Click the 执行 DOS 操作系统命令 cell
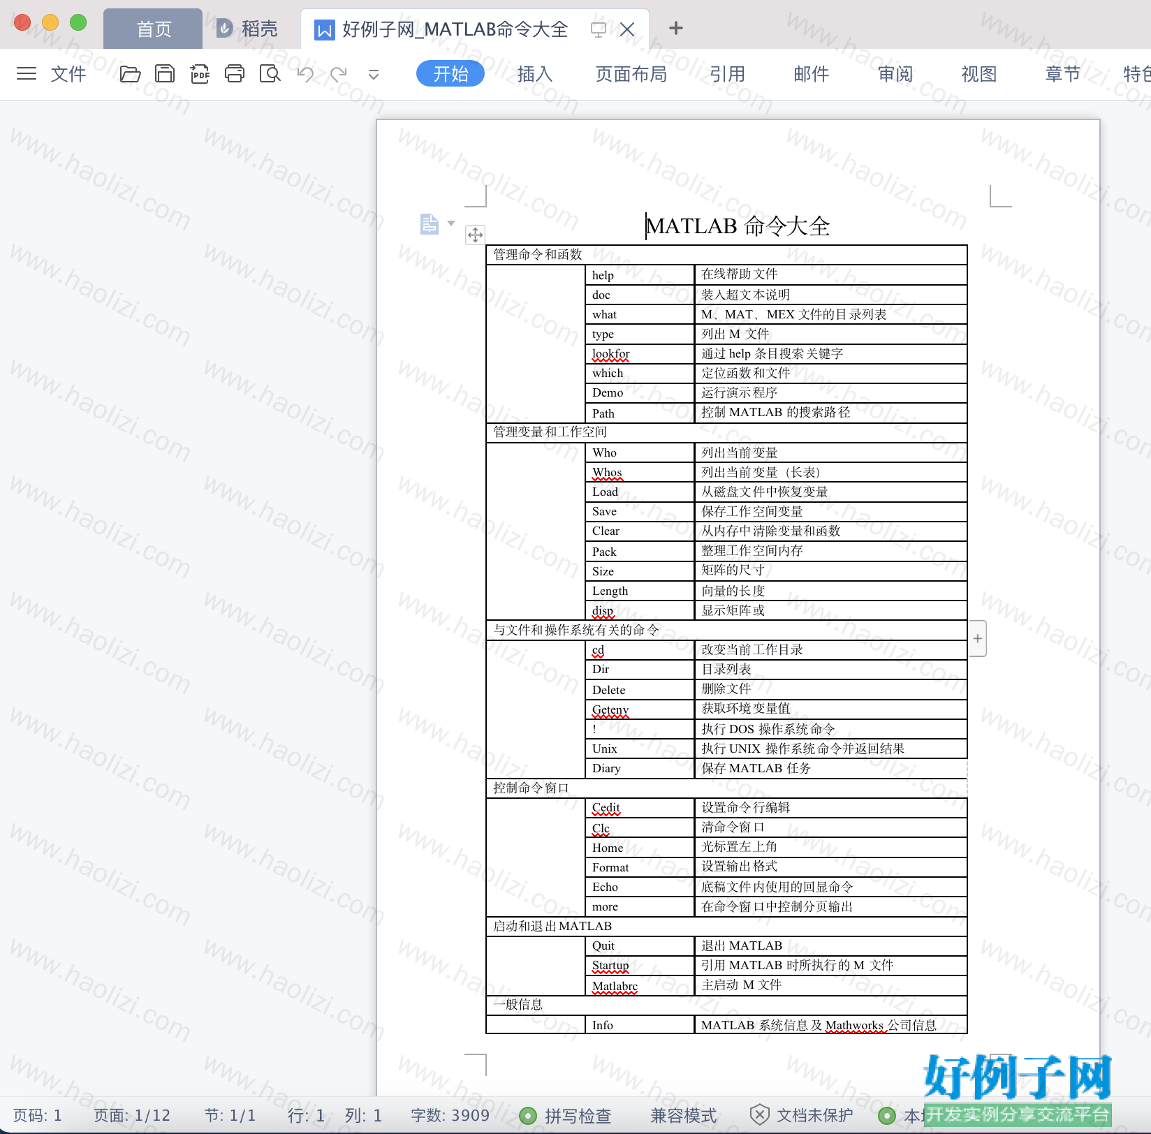The width and height of the screenshot is (1151, 1134). [x=831, y=729]
